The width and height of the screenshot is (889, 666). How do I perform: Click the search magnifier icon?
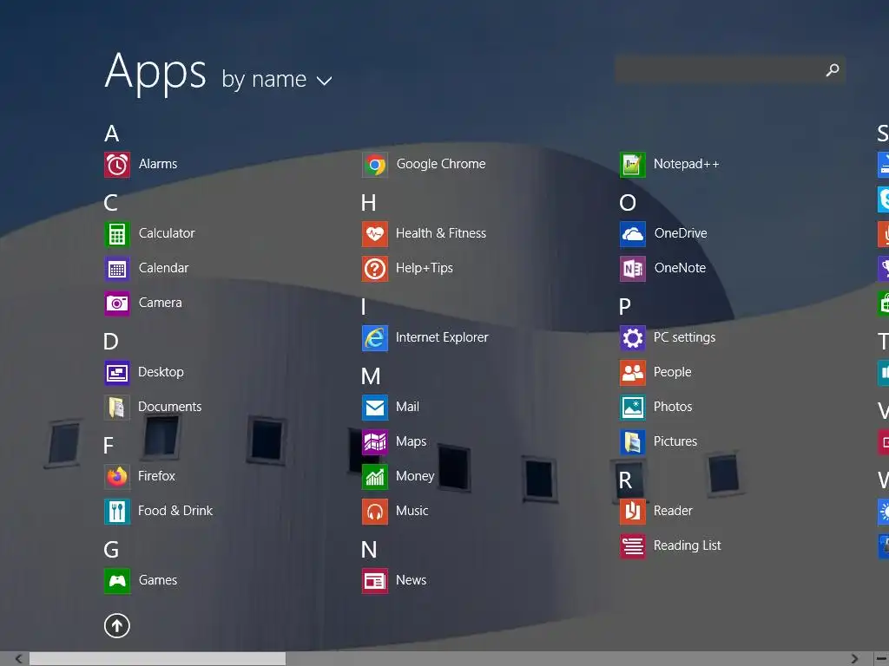point(833,70)
